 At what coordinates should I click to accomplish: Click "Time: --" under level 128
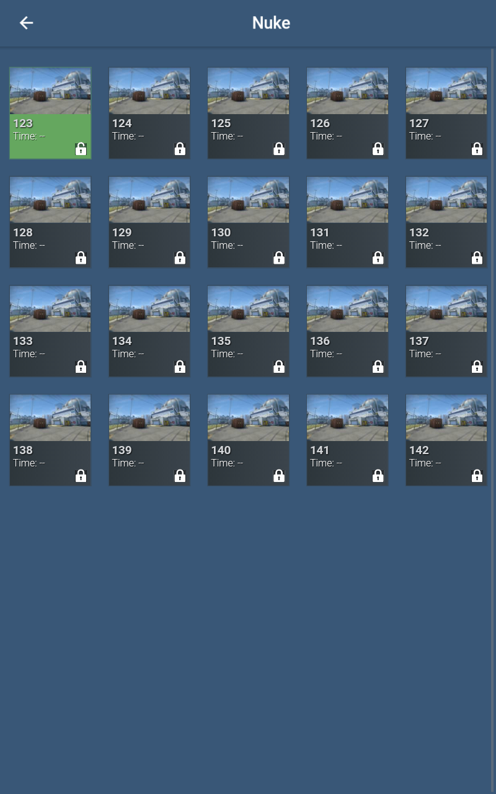(29, 245)
